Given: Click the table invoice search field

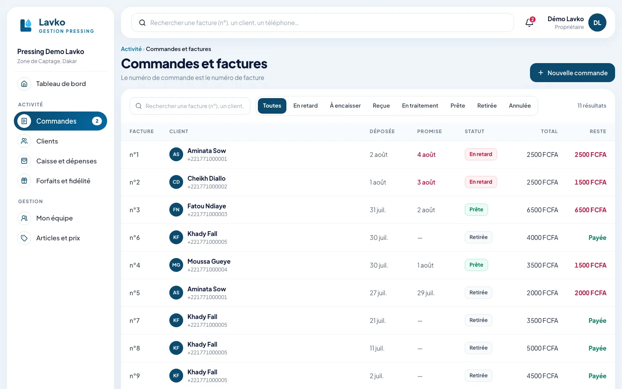Looking at the screenshot, I should tap(190, 106).
